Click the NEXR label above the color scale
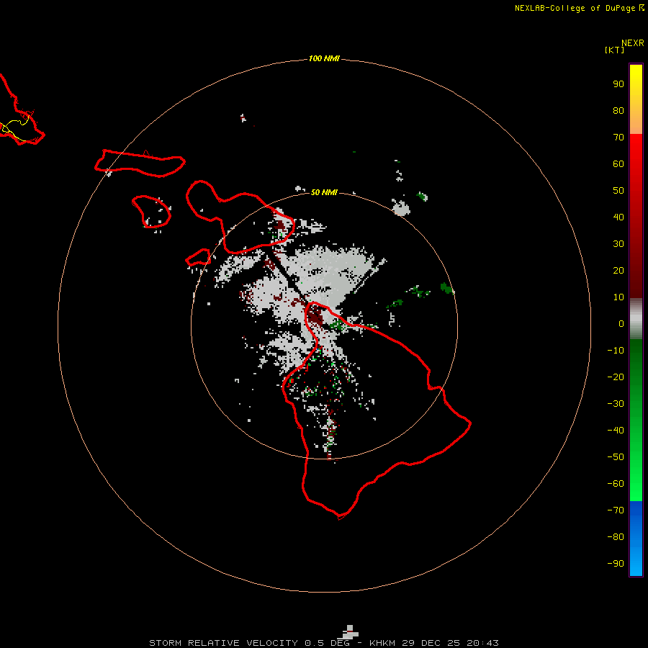Screen dimensions: 648x648 (632, 43)
